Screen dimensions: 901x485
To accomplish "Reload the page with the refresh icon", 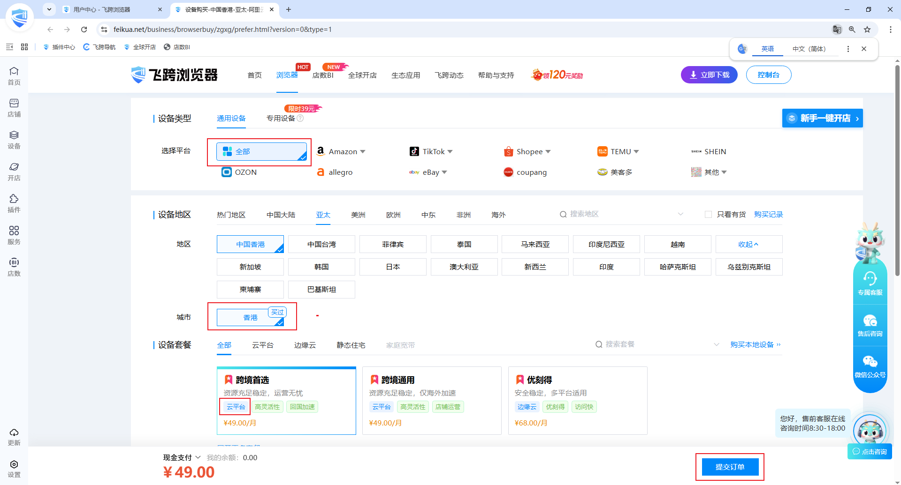I will click(x=84, y=30).
